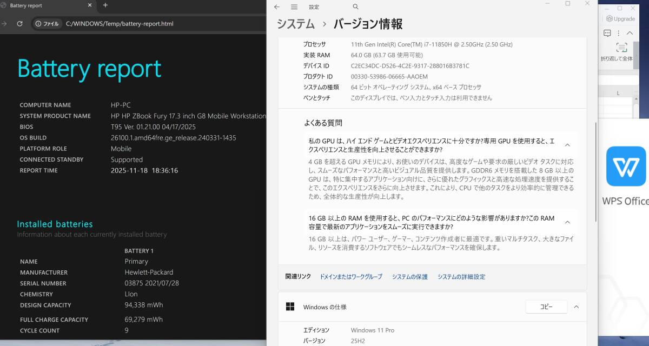Click システム in the breadcrumb
This screenshot has height=346, width=649.
tap(296, 24)
